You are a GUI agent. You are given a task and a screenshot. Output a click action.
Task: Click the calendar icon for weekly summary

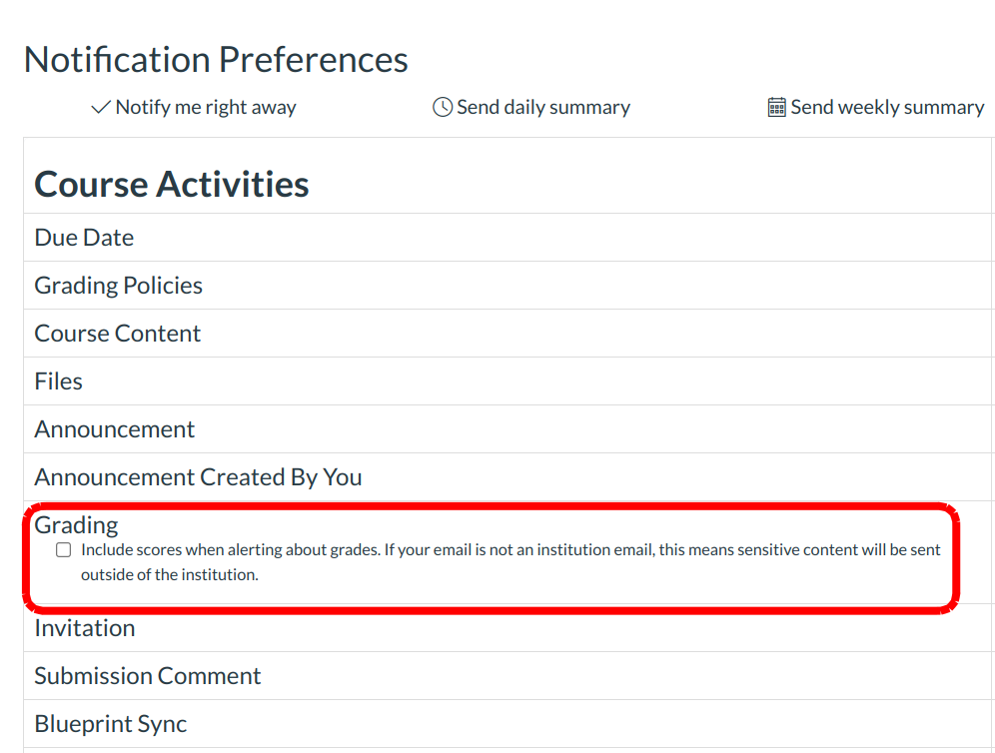(x=777, y=108)
